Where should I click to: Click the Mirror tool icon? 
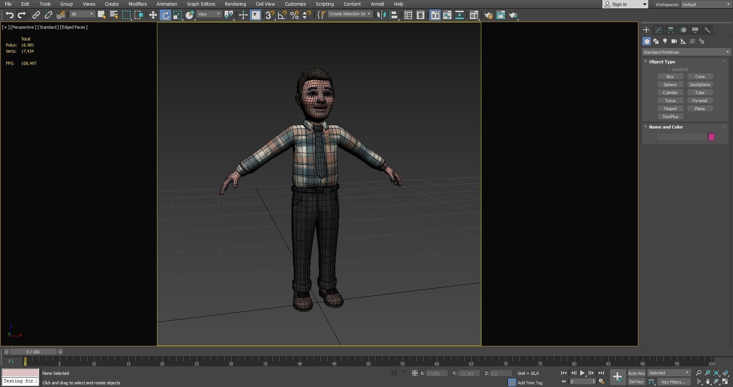(x=381, y=15)
